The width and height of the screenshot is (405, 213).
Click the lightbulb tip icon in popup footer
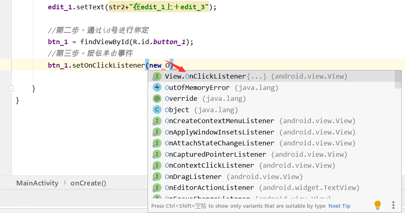coord(377,205)
